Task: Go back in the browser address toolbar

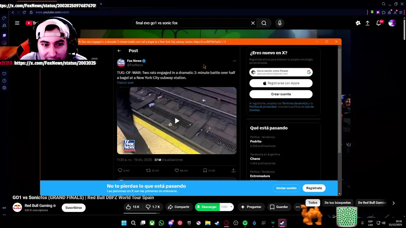Action: pyautogui.click(x=13, y=12)
